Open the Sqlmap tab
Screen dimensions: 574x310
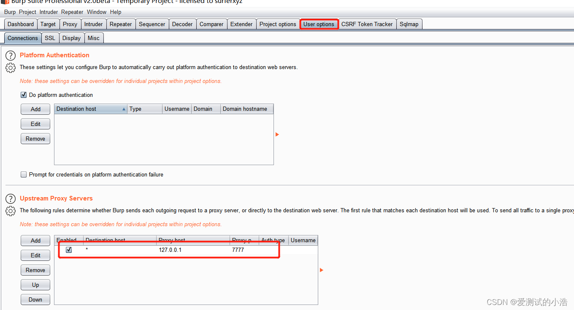click(x=409, y=24)
